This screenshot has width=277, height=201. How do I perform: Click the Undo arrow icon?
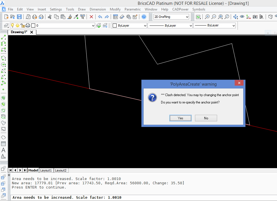click(100, 17)
